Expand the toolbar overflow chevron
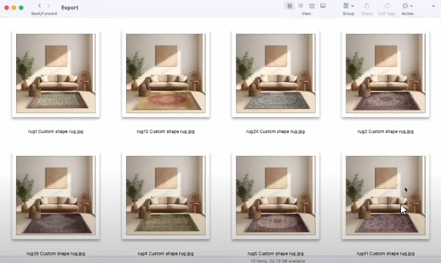Image resolution: width=441 pixels, height=263 pixels. click(x=433, y=6)
